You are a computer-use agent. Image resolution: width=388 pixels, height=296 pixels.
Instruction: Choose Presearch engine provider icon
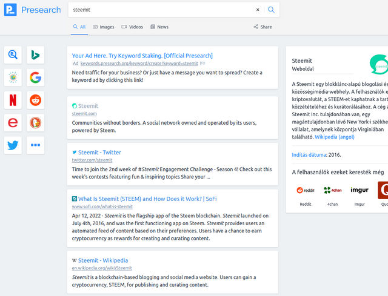13,55
